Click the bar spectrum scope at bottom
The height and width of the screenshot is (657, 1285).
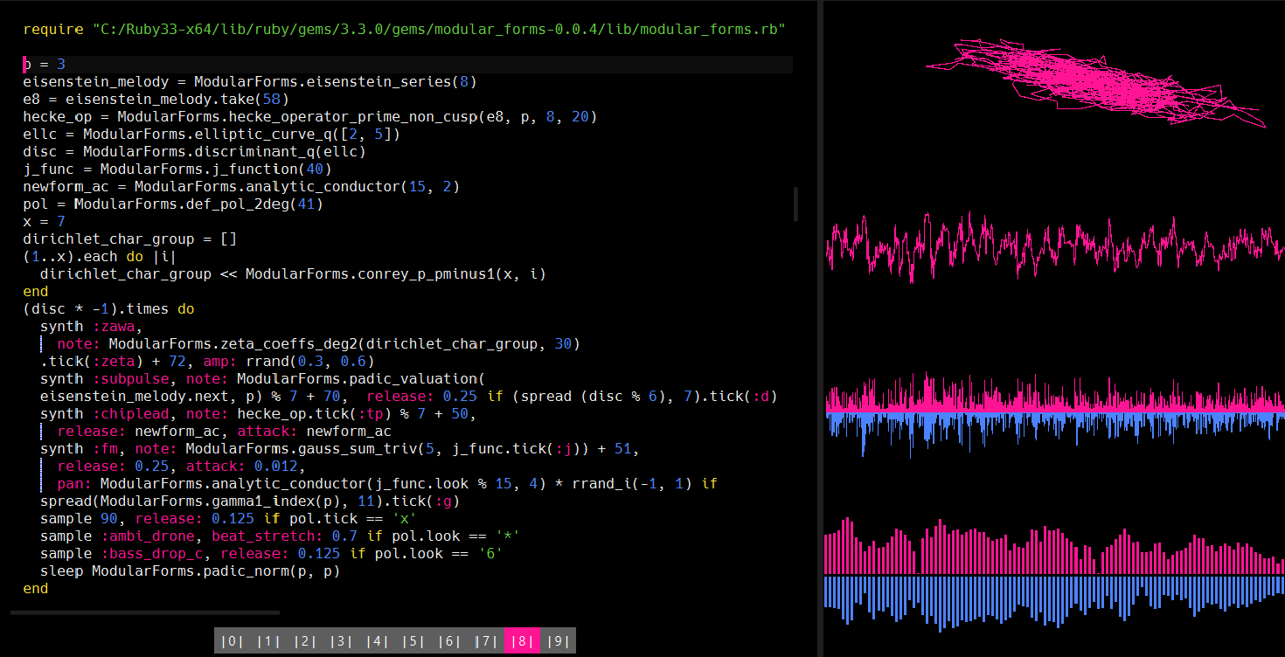click(1055, 573)
